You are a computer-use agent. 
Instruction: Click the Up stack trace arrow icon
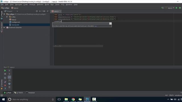[x=9, y=71]
